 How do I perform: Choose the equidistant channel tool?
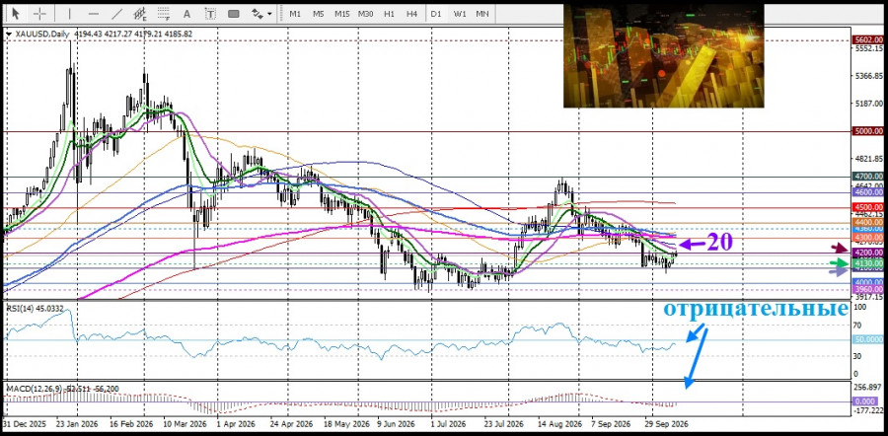point(140,14)
